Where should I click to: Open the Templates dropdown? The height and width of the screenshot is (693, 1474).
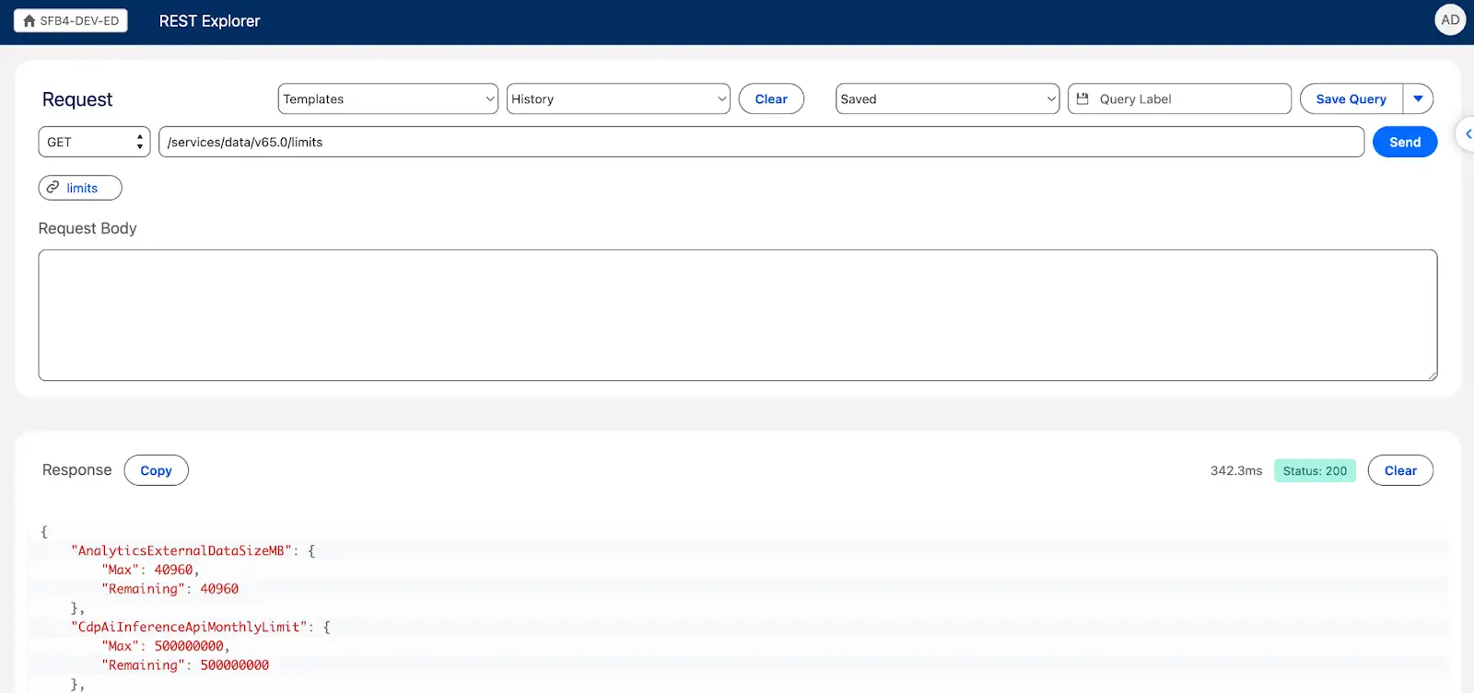(x=387, y=98)
